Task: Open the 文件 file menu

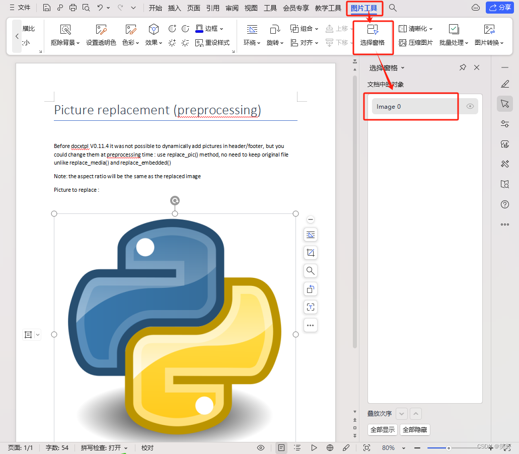Action: pyautogui.click(x=20, y=8)
